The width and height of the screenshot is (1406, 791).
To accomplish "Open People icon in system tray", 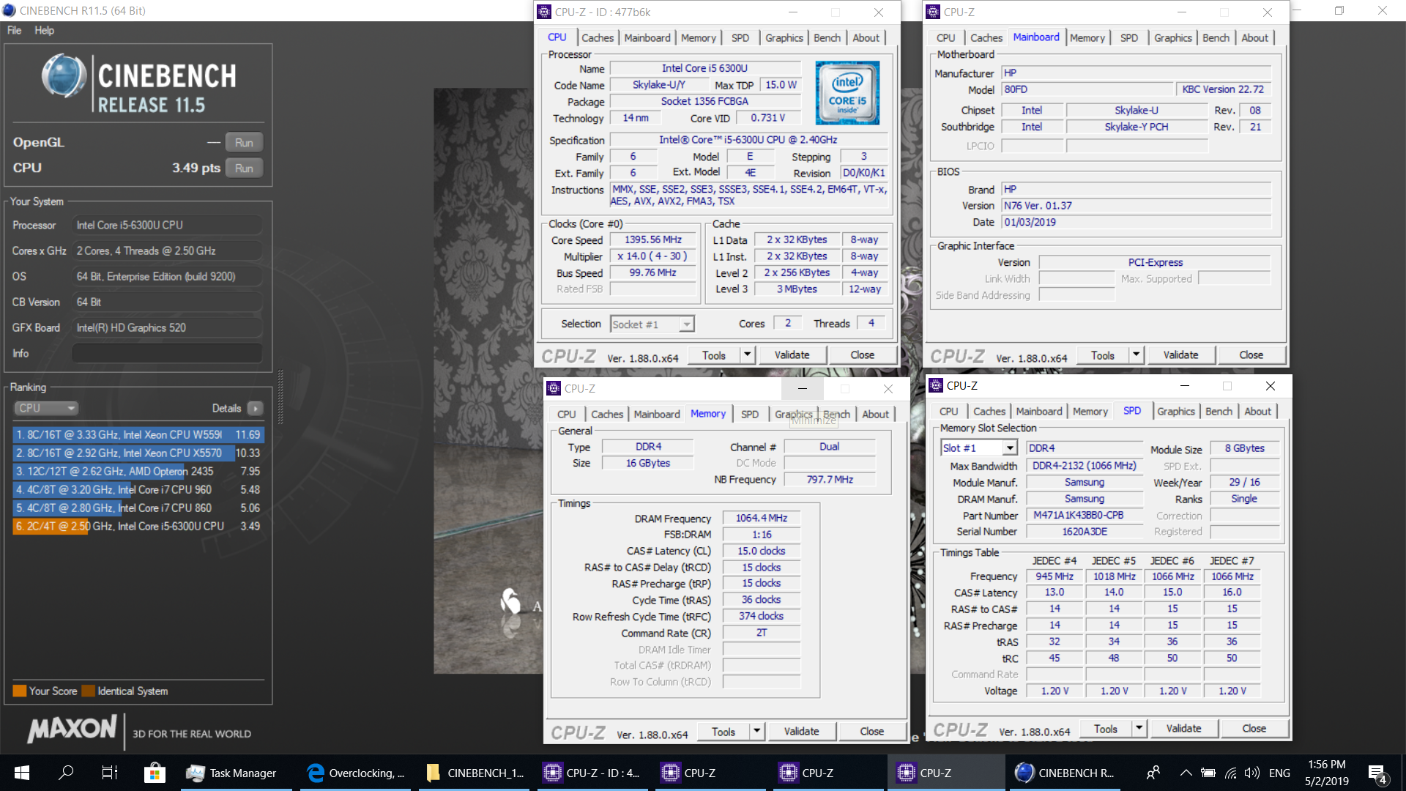I will click(x=1153, y=773).
